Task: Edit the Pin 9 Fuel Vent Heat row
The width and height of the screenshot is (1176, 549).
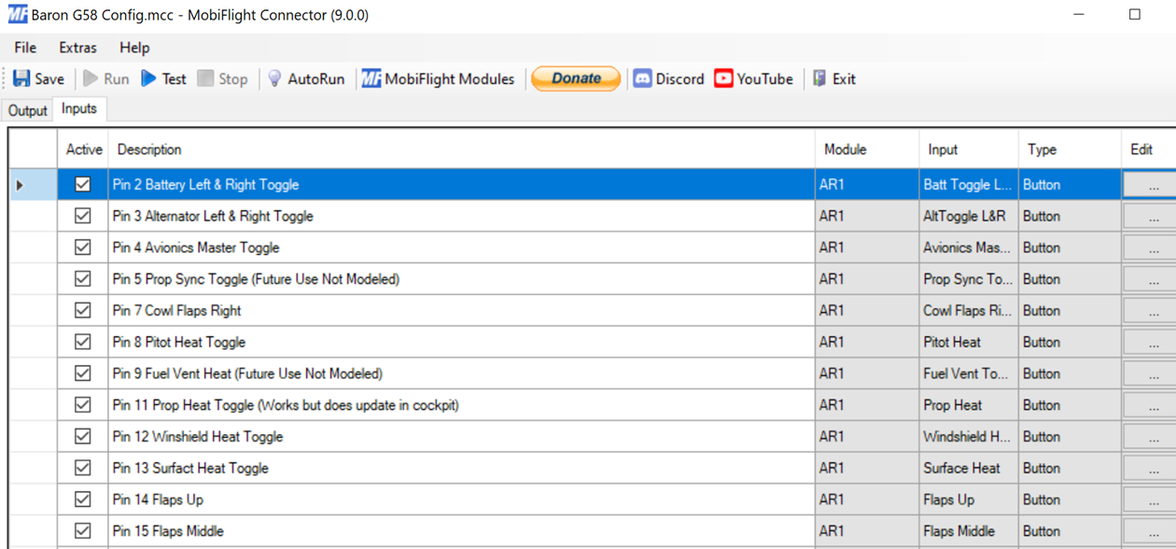Action: coord(1150,373)
